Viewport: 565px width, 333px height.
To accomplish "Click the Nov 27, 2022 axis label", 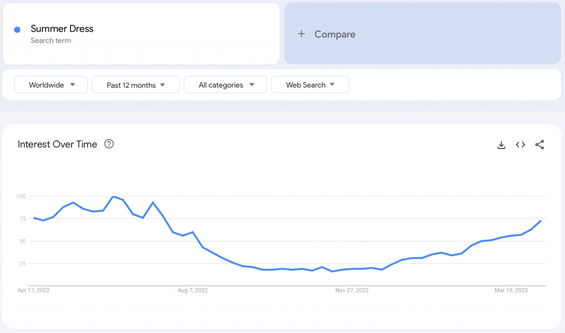I will [352, 290].
